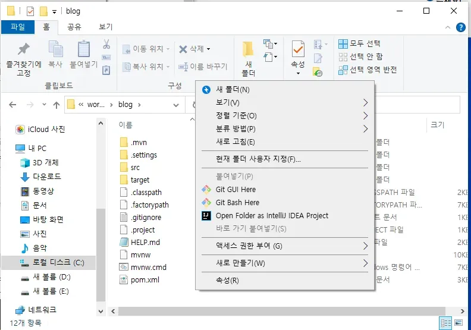Click the Paste clipboard icon
The width and height of the screenshot is (471, 330).
pos(83,50)
